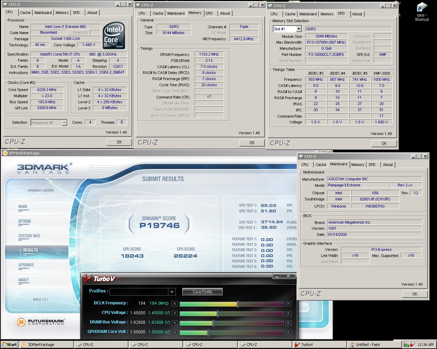Open Memory tab in SPD CPU-Z window
437x349 pixels.
click(x=327, y=14)
